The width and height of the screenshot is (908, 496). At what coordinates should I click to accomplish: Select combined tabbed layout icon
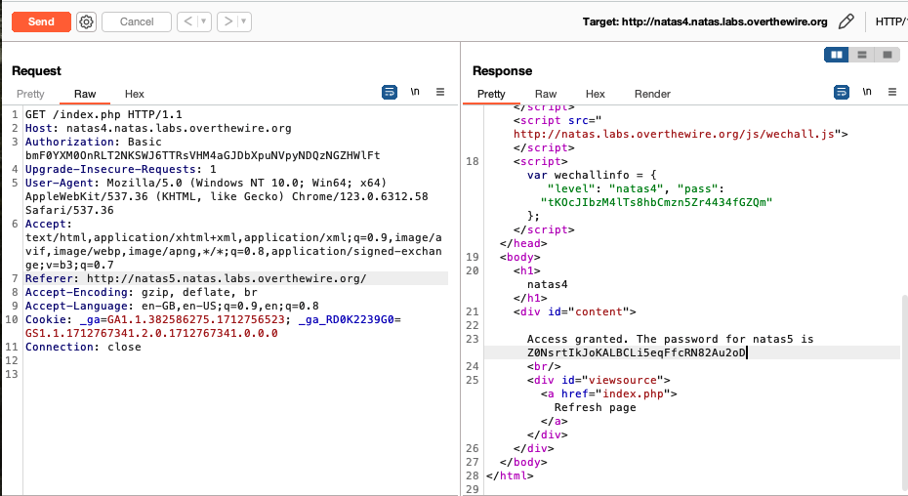pos(887,55)
